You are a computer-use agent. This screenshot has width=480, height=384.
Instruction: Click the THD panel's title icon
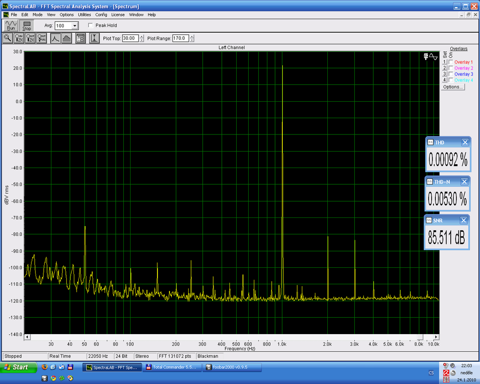(431, 143)
